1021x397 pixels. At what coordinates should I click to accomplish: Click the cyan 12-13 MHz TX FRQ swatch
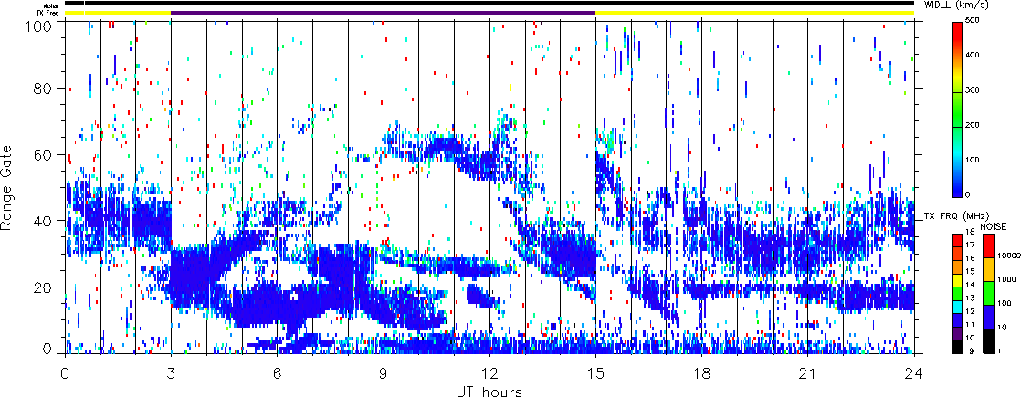pyautogui.click(x=956, y=308)
